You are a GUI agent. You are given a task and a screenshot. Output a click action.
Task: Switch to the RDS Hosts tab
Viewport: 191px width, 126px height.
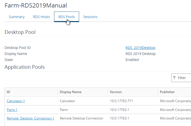[41, 17]
